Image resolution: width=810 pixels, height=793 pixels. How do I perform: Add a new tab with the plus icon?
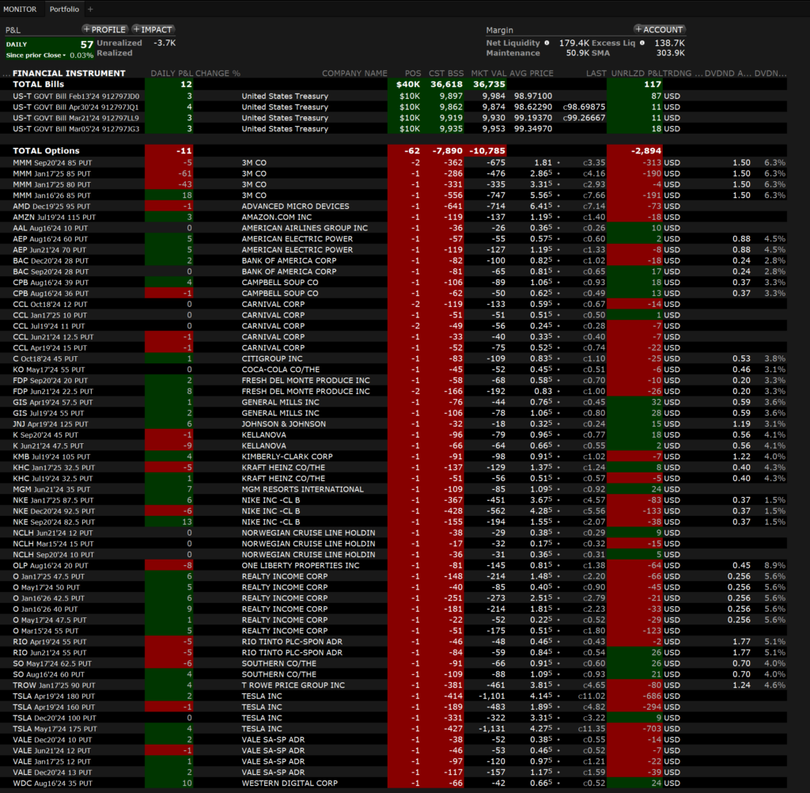tap(90, 9)
